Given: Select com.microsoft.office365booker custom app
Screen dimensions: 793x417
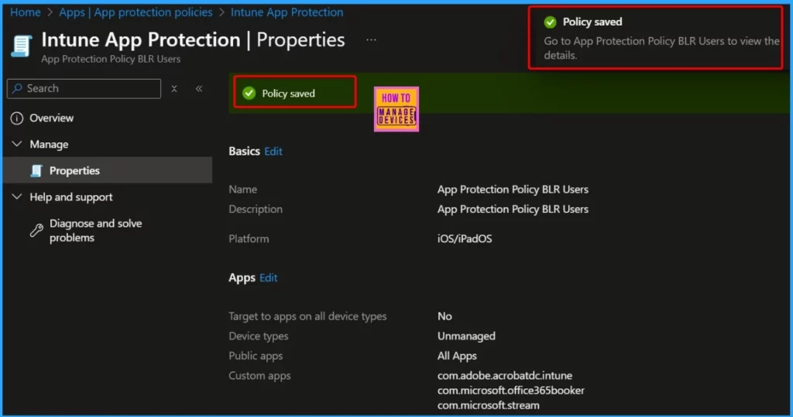Looking at the screenshot, I should point(511,390).
